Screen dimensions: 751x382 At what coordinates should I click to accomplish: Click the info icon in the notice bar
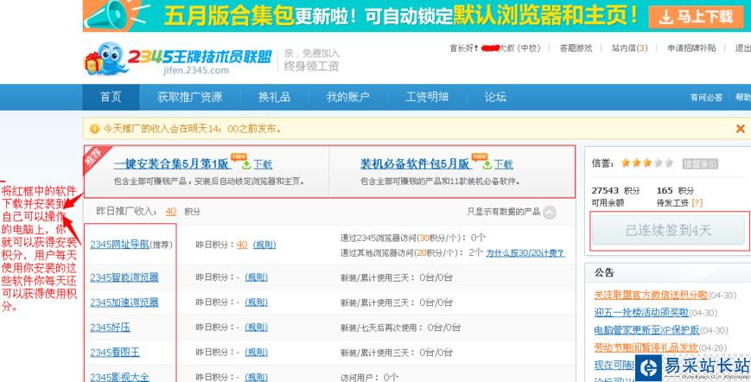[95, 129]
